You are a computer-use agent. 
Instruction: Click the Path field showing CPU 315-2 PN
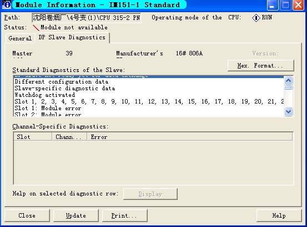click(x=86, y=18)
